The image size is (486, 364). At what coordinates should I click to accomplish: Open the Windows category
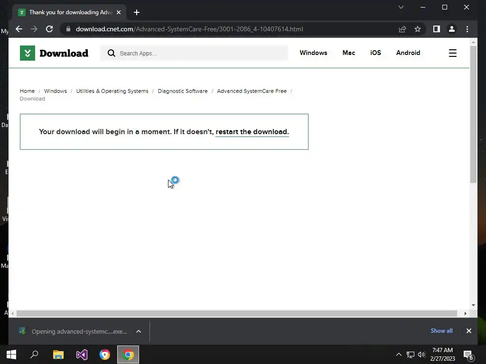[x=313, y=53]
